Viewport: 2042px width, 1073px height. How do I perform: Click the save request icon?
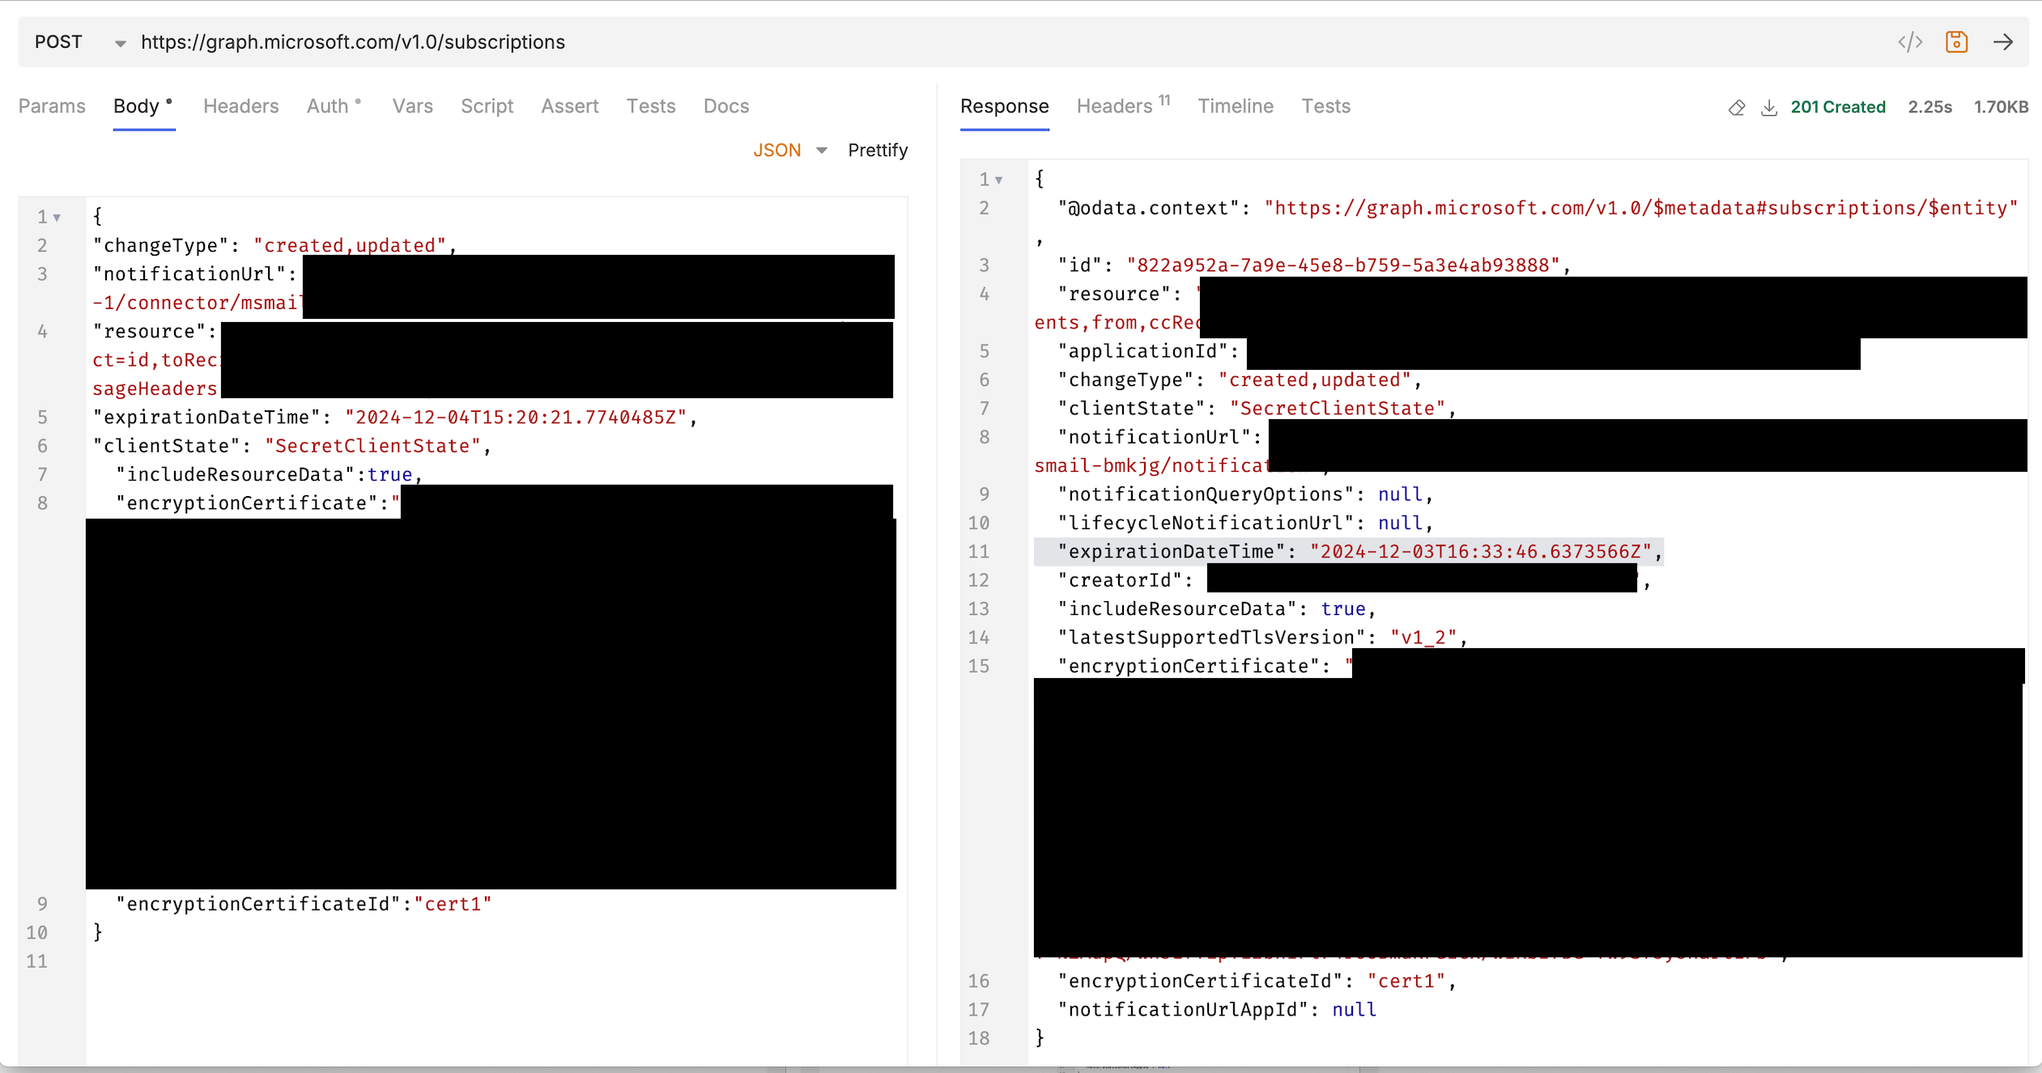pos(1956,42)
